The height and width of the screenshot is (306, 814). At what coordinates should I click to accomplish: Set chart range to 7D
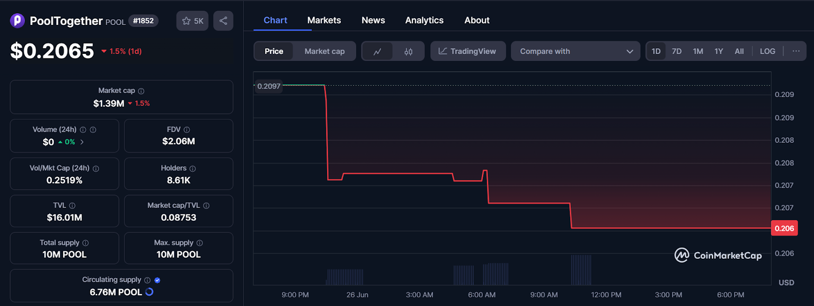[677, 51]
